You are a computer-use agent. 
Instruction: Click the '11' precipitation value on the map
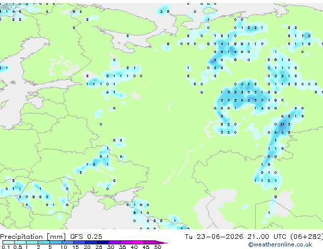tap(282, 124)
